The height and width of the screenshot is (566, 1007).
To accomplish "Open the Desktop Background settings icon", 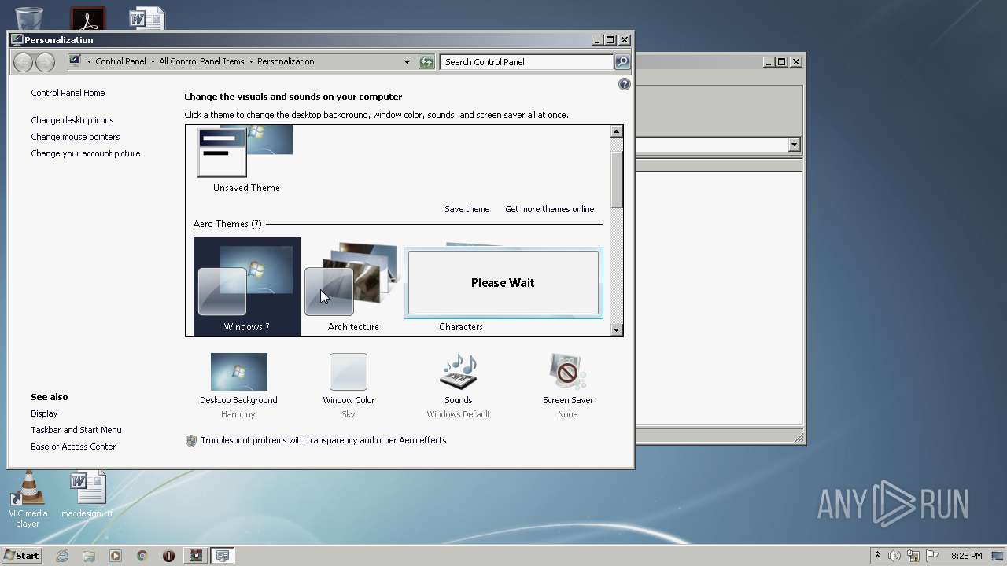I will [238, 372].
